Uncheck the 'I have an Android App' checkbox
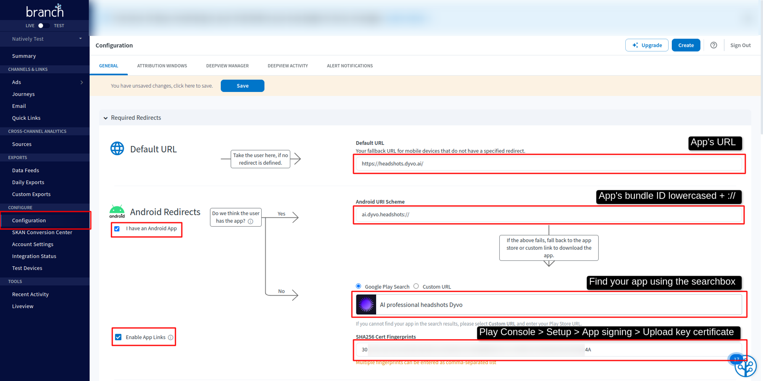 click(x=117, y=229)
